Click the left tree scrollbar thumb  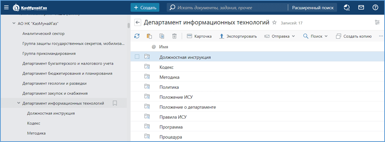128,26
